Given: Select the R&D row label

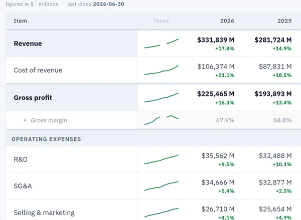Looking at the screenshot, I should pos(21,159).
